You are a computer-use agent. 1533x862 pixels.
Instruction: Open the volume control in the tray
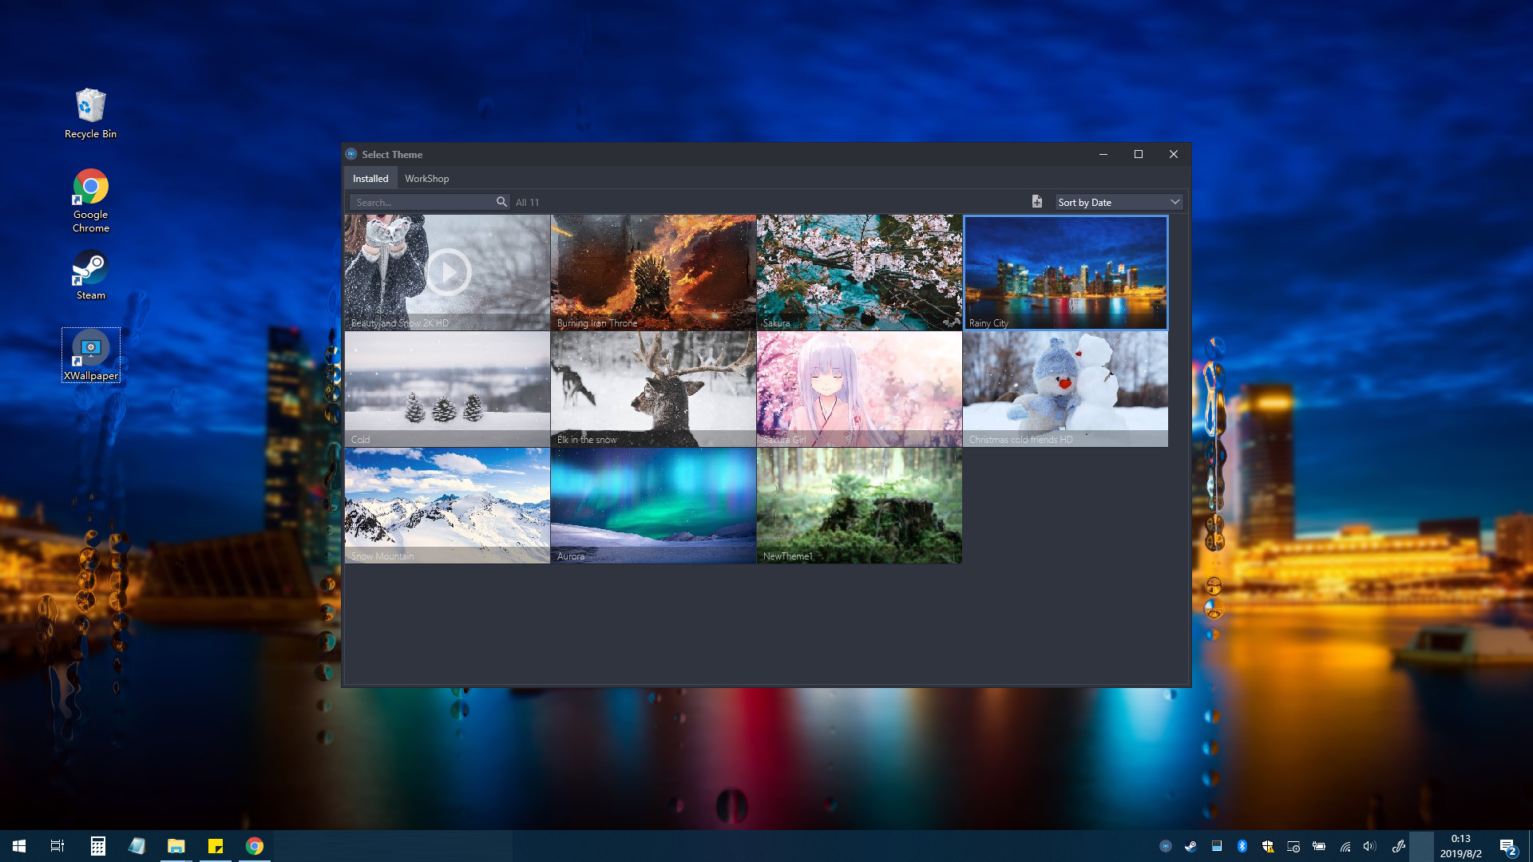[x=1370, y=845]
